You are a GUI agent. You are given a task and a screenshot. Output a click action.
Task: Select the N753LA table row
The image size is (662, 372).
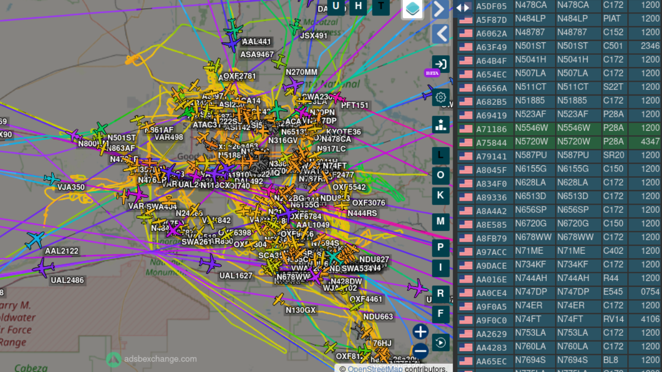tap(560, 333)
